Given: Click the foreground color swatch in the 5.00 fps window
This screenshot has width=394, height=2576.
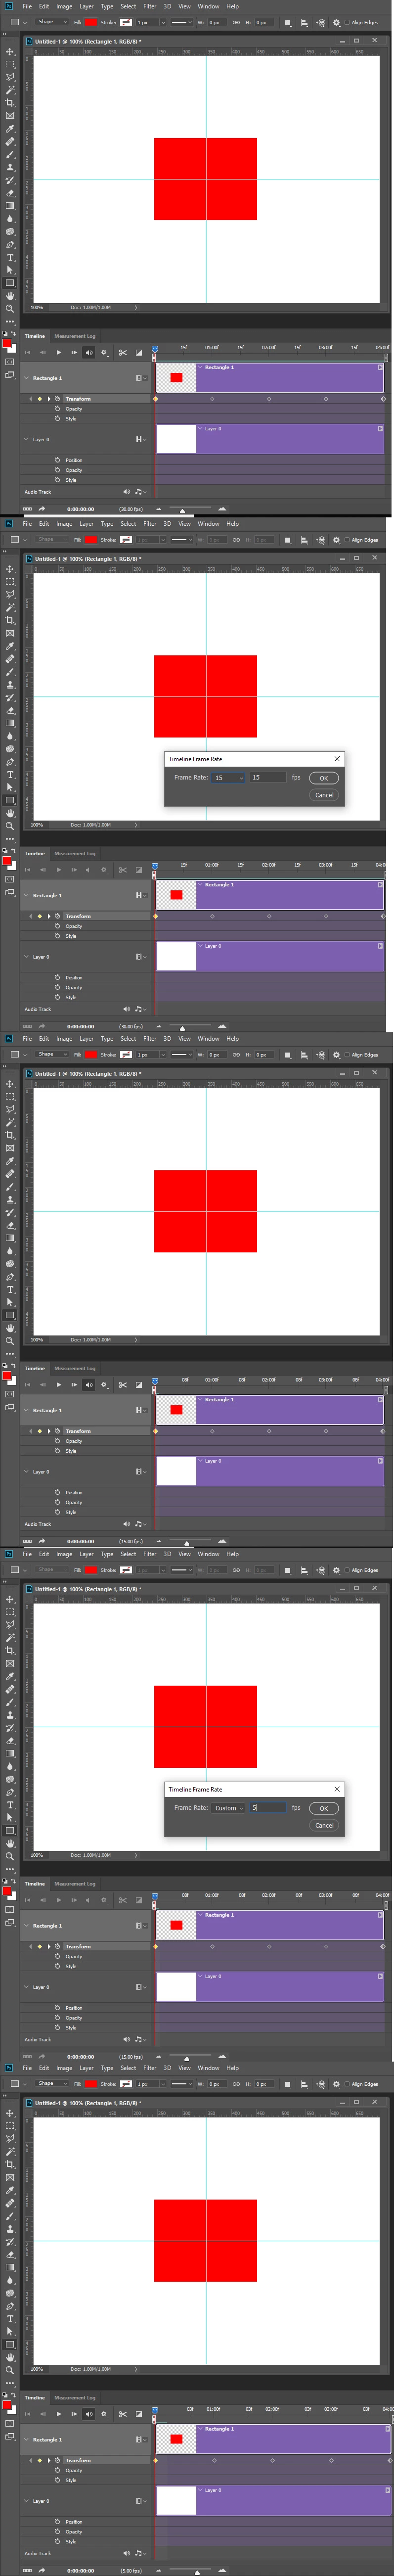Looking at the screenshot, I should tap(7, 2404).
